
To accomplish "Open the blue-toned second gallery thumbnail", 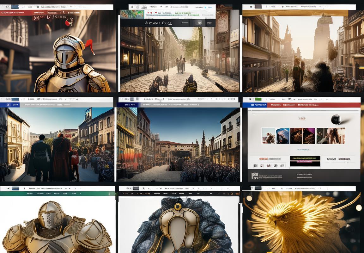I will 282,136.
